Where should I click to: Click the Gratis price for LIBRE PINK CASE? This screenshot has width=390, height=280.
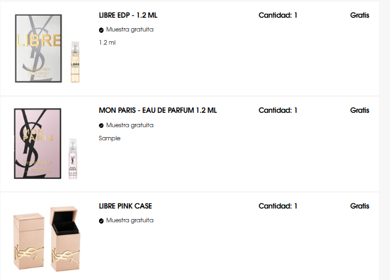[x=359, y=206]
